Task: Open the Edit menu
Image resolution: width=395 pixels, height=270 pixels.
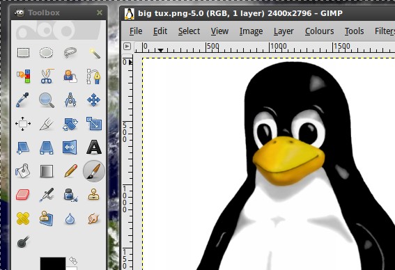Action: pos(160,31)
